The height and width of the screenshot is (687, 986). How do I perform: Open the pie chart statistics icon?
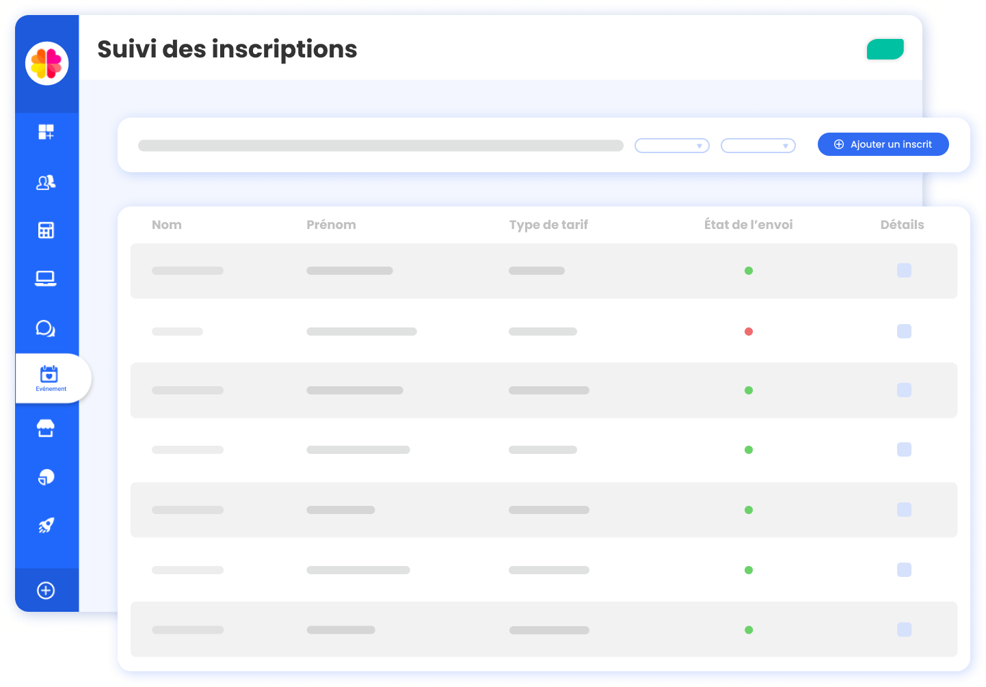click(x=46, y=477)
